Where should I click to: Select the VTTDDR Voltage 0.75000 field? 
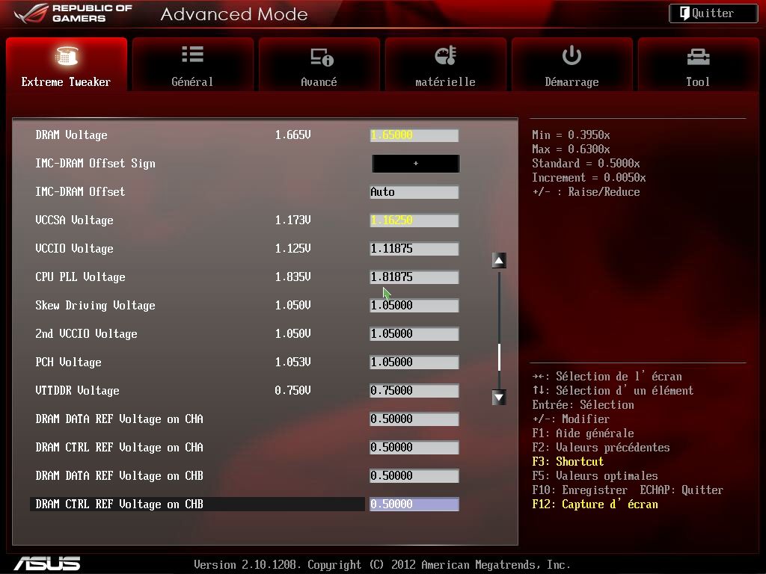coord(414,390)
